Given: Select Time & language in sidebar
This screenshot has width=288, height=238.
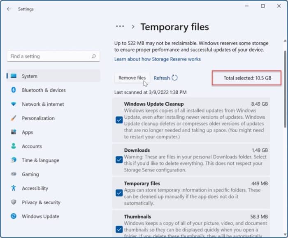Looking at the screenshot, I should (40, 160).
